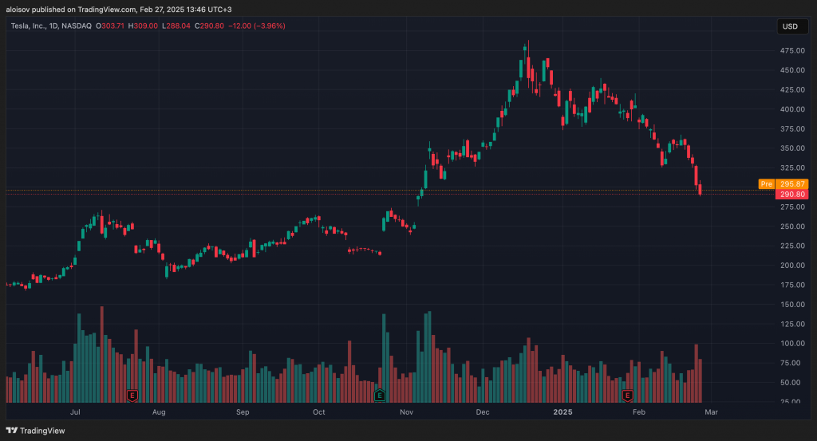The height and width of the screenshot is (441, 817).
Task: Click the Mar label on time axis
Action: coord(711,411)
